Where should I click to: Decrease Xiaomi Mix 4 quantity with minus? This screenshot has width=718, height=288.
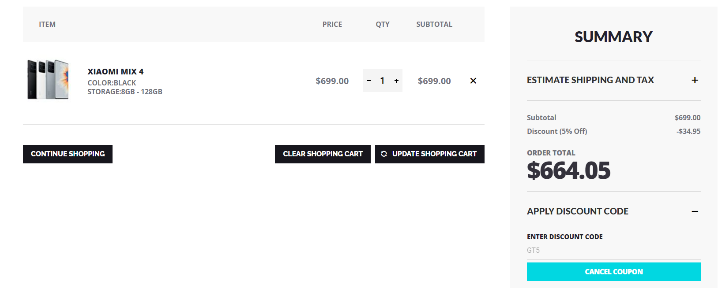tap(369, 81)
